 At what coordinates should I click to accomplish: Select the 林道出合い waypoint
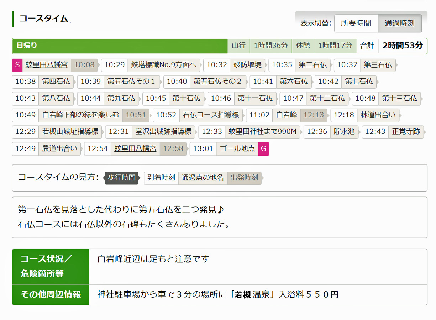378,115
